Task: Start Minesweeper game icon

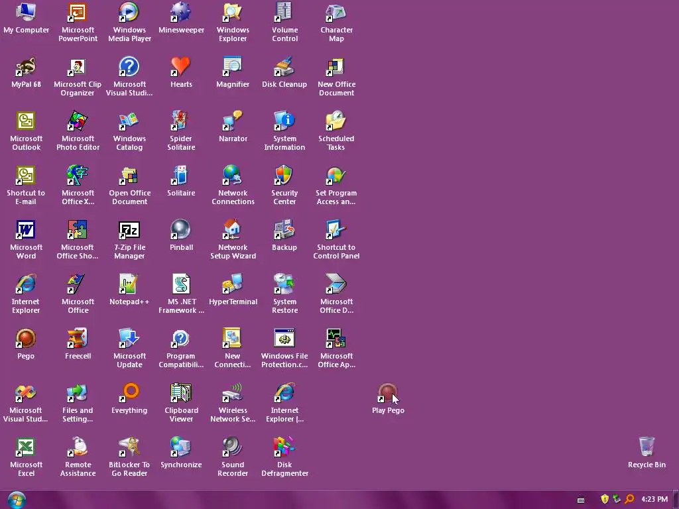Action: pyautogui.click(x=181, y=12)
